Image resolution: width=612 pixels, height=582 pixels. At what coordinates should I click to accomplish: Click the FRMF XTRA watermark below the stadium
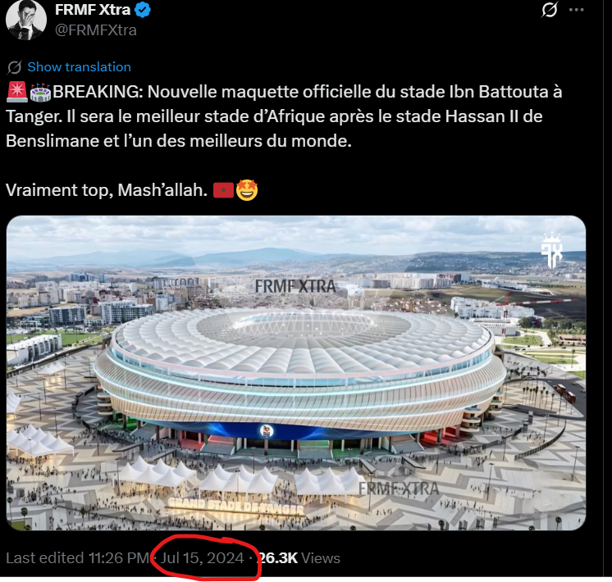click(399, 488)
